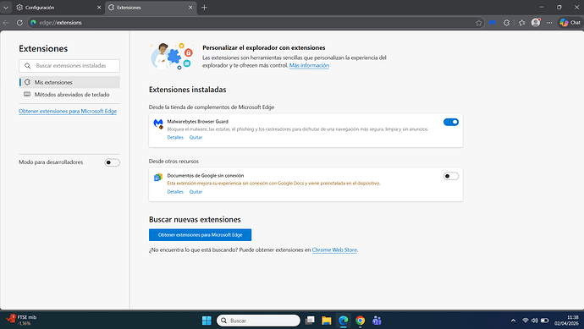
Task: Open the Más información link
Action: coord(309,65)
